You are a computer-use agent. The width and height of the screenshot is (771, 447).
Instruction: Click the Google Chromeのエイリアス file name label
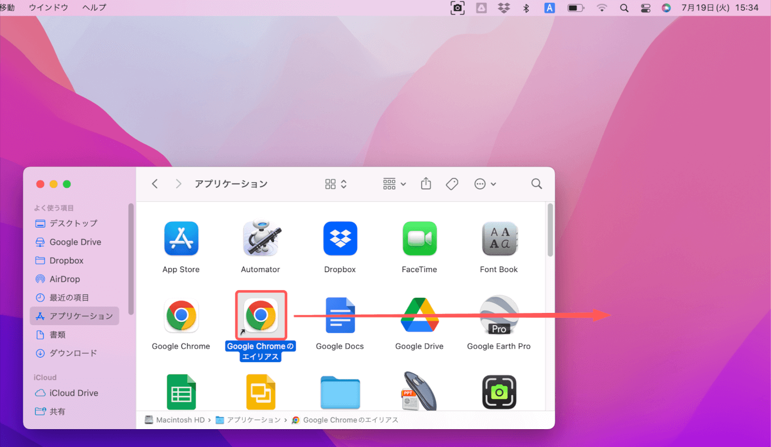261,351
